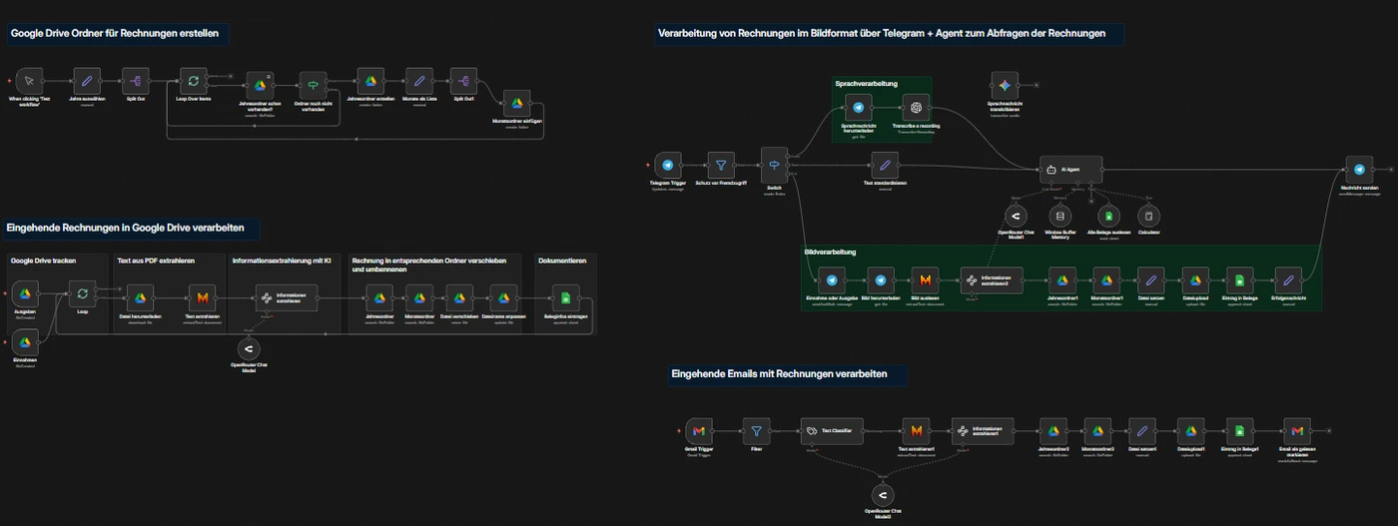Select the Informationen extrahieren node
The image size is (1398, 526).
pyautogui.click(x=286, y=297)
